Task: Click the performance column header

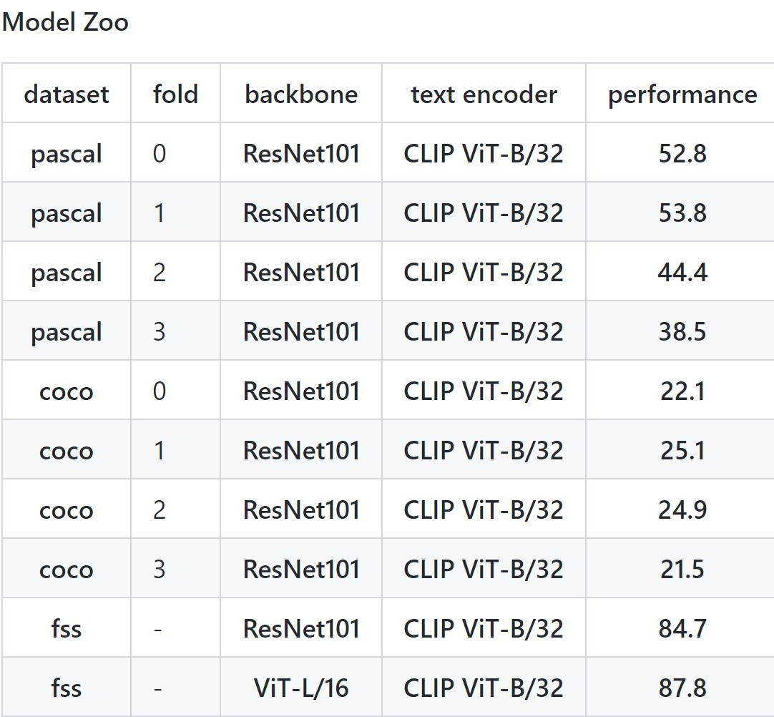Action: coord(682,94)
